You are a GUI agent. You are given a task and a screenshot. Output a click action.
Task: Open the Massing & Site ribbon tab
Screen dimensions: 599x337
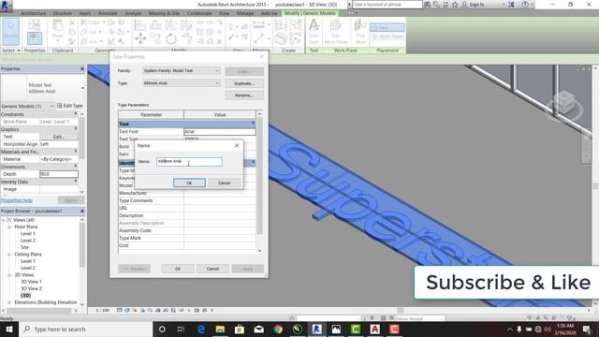tap(164, 13)
